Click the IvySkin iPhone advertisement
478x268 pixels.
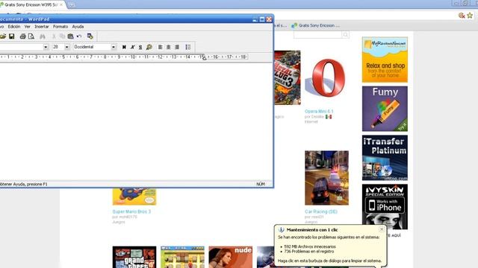click(x=385, y=207)
